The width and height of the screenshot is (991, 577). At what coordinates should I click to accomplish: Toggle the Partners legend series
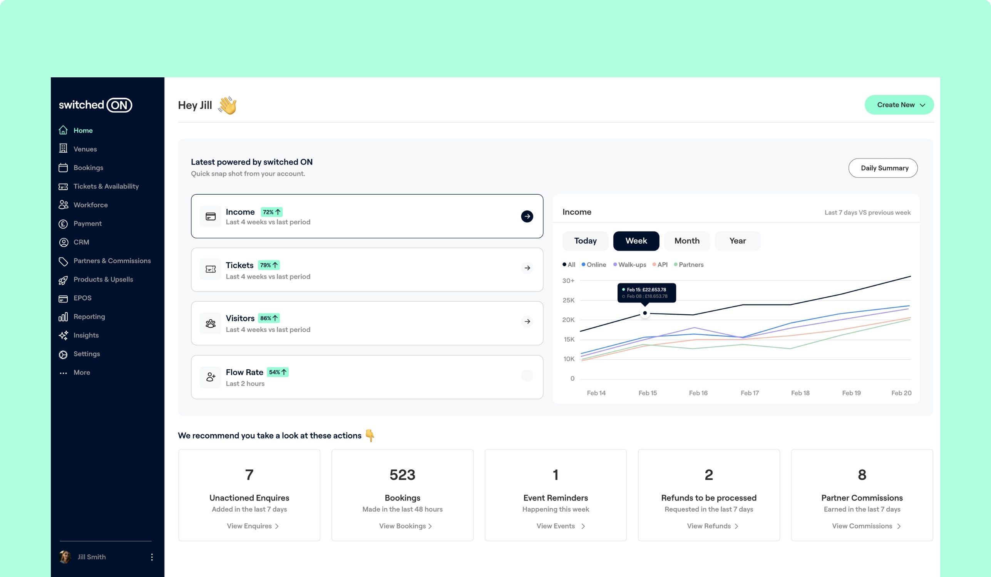click(x=688, y=264)
